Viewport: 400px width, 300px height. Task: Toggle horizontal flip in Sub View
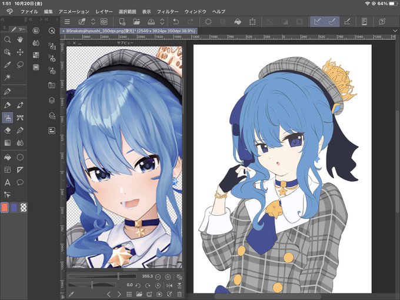pos(169,285)
